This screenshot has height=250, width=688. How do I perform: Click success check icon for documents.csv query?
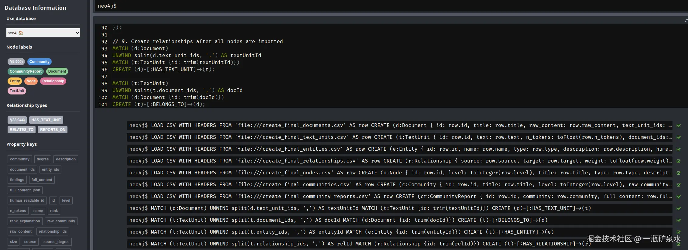coord(678,125)
